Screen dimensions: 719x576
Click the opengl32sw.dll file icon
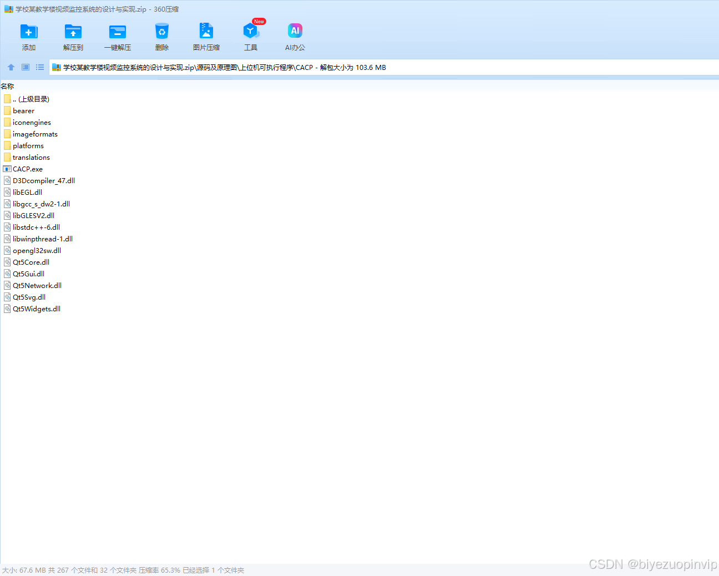7,250
